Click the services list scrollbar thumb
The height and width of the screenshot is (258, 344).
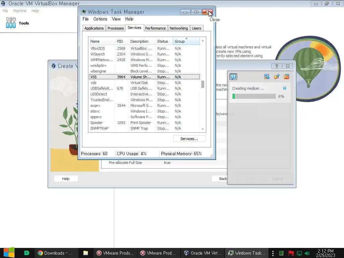(203, 84)
